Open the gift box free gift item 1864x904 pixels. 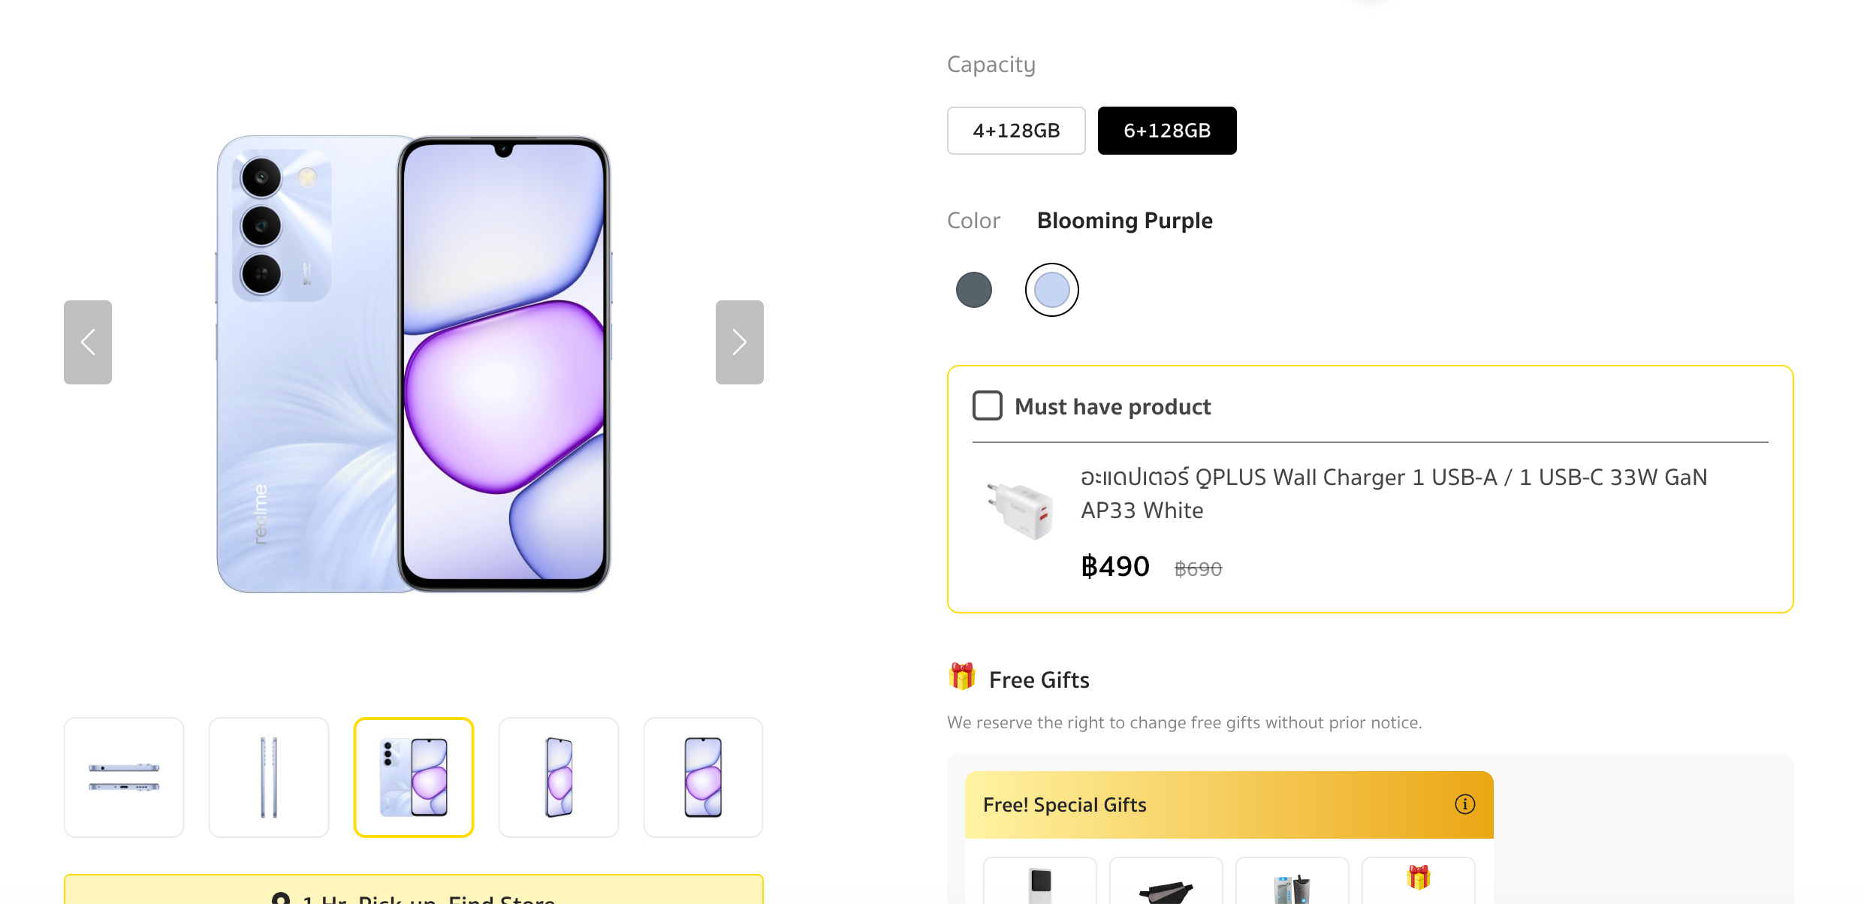pyautogui.click(x=1418, y=880)
